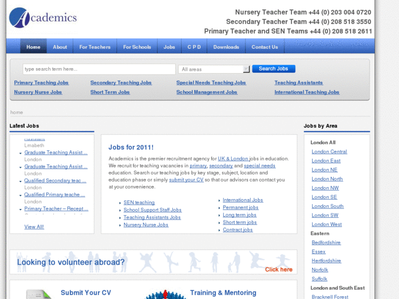399x299 pixels.
Task: Open the Contact Us nav item
Action: 265,47
